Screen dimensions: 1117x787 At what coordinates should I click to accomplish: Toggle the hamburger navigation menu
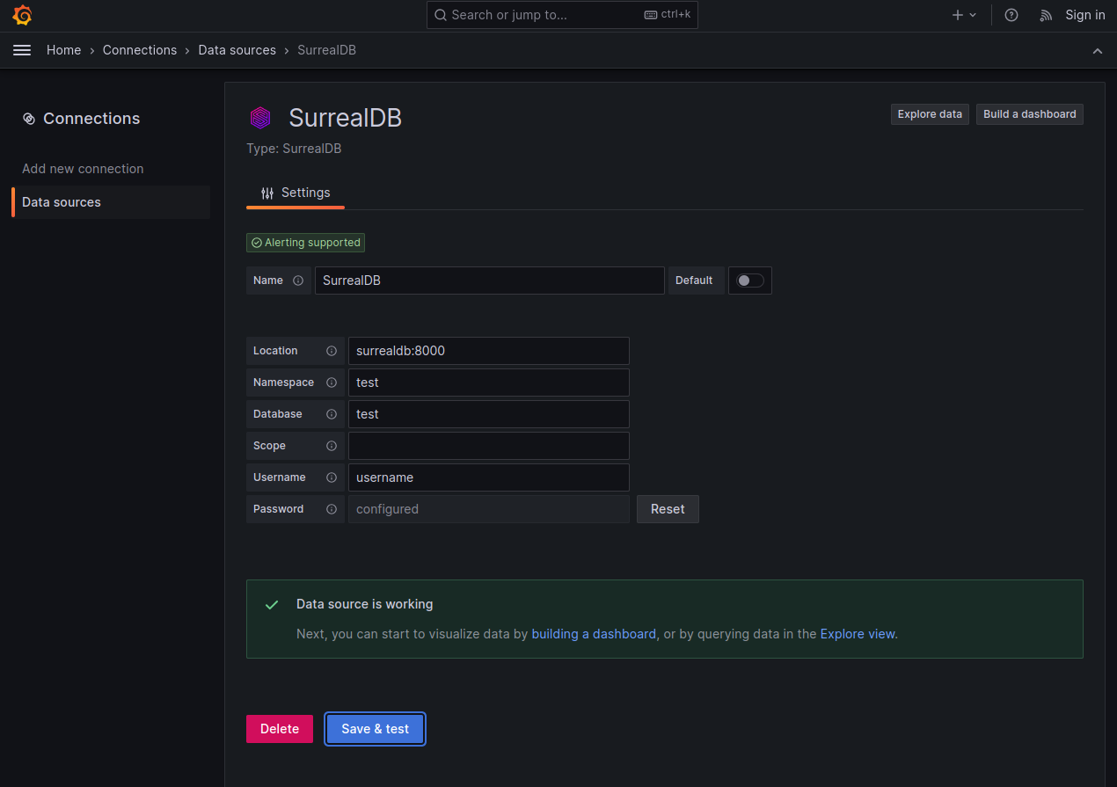pyautogui.click(x=22, y=50)
